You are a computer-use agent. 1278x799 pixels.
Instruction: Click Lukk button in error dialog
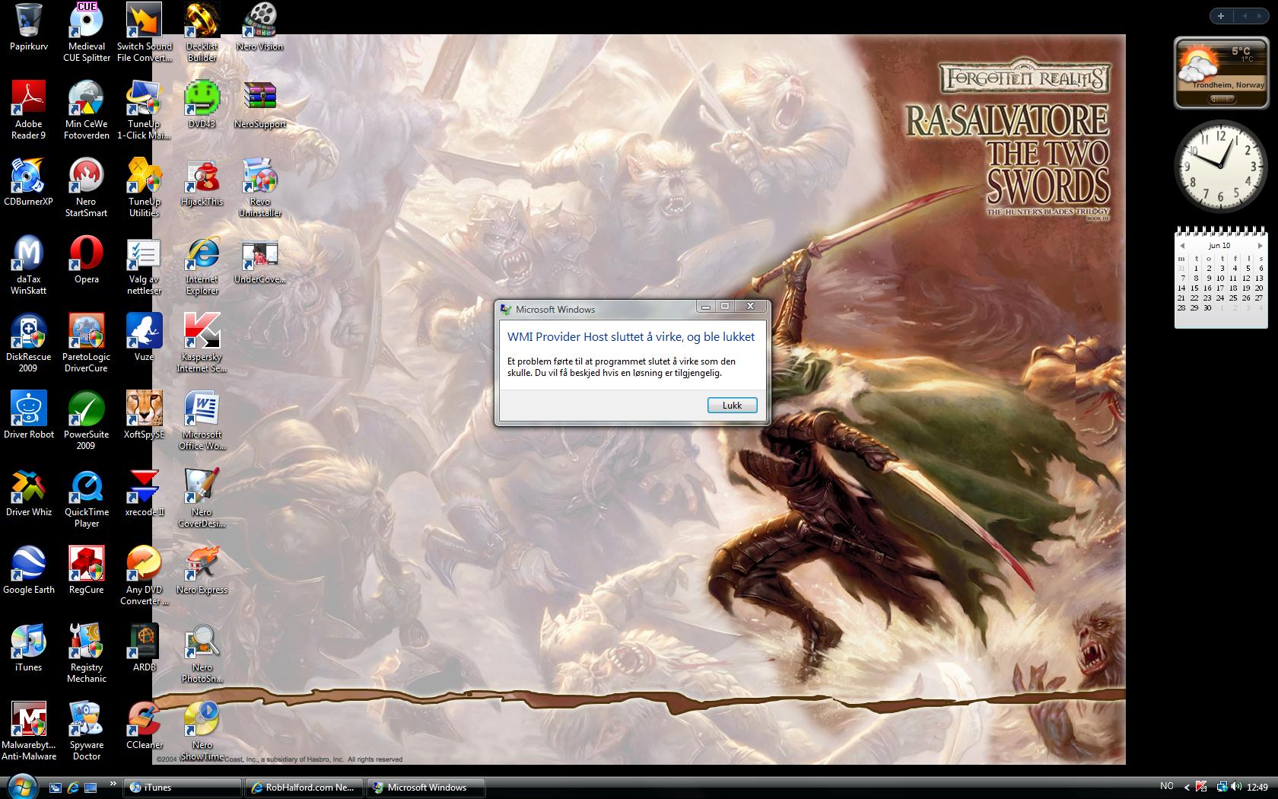(x=732, y=406)
